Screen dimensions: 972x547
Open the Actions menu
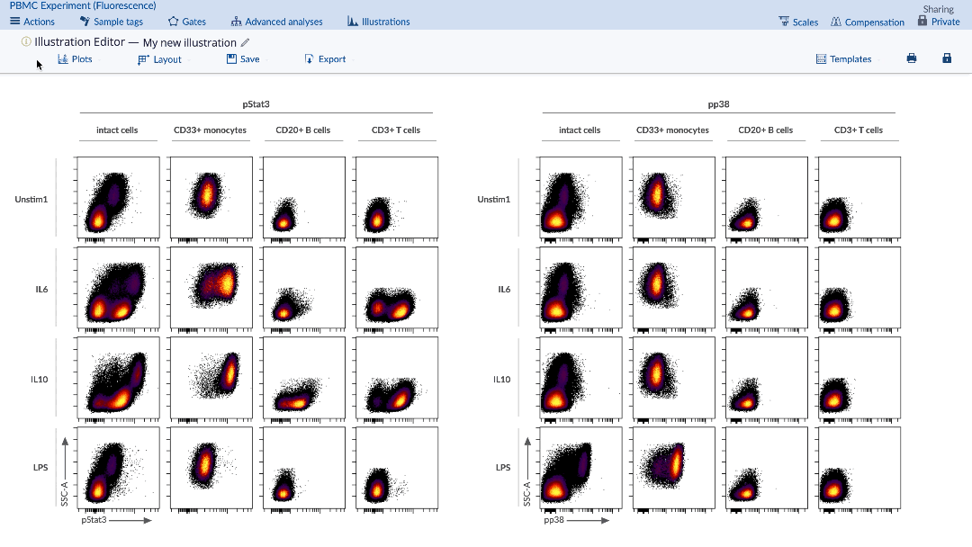pos(32,22)
